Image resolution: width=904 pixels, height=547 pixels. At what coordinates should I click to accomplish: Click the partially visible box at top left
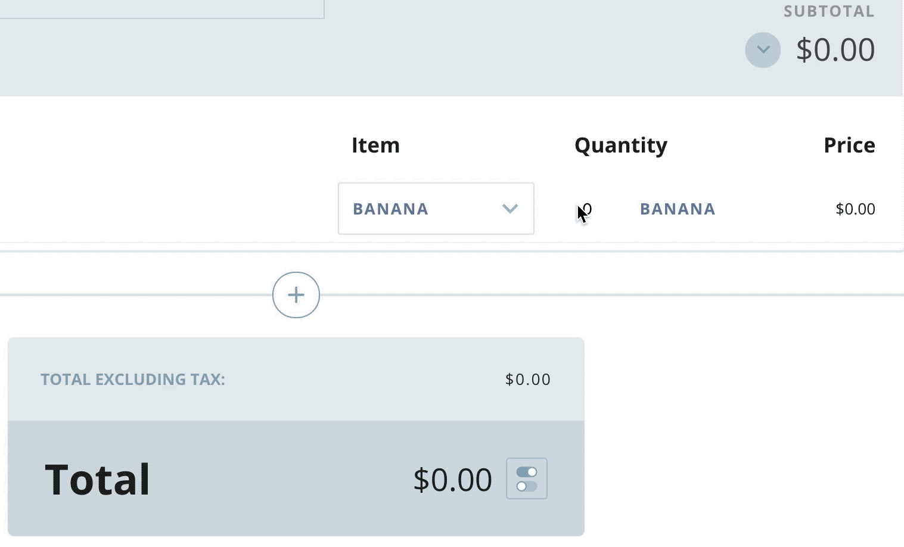pyautogui.click(x=162, y=9)
